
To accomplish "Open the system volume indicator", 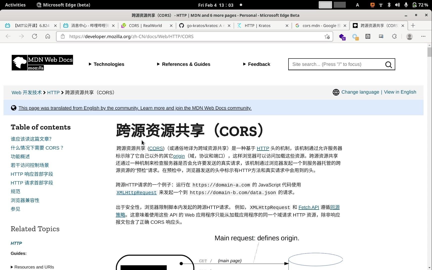I will [397, 5].
